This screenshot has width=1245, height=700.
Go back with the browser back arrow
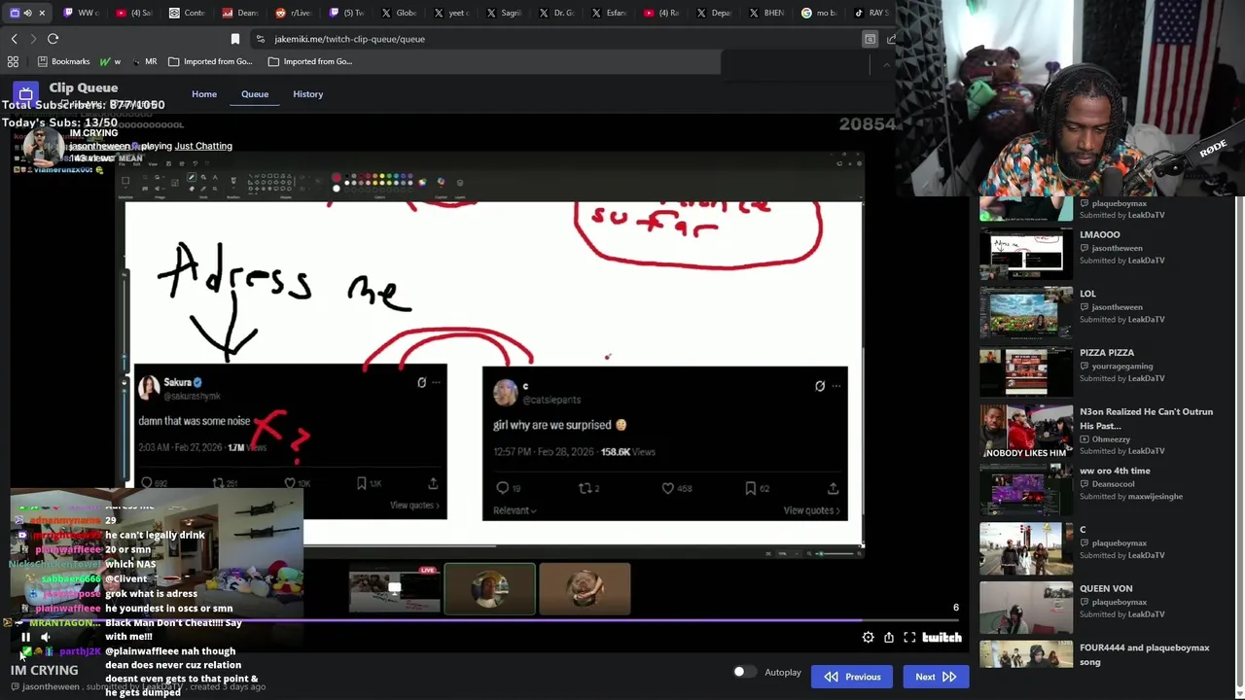(14, 39)
